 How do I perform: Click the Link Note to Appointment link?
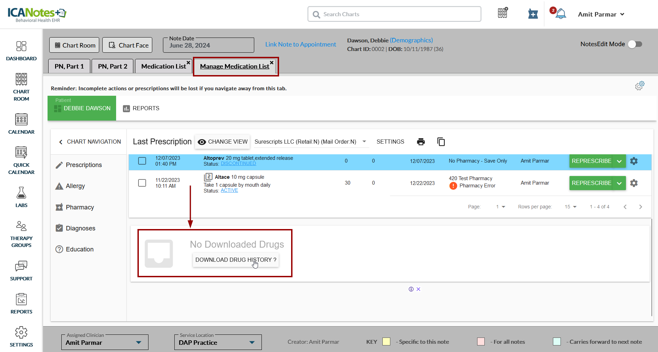pos(300,44)
